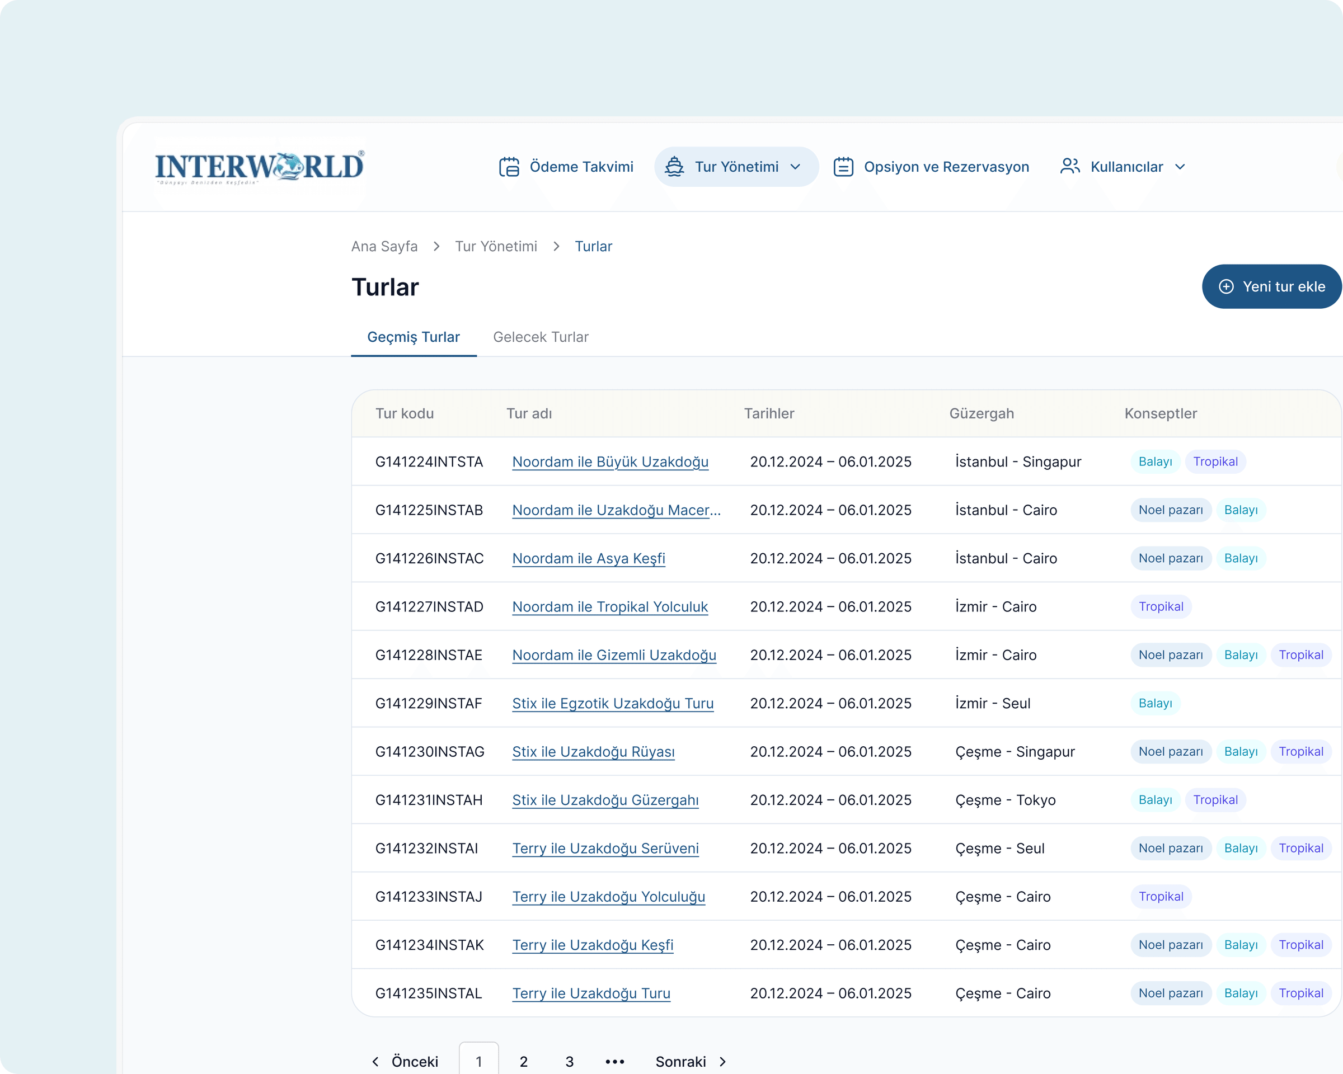Click the Konseptler column header
Viewport: 1343px width, 1074px height.
pos(1161,413)
